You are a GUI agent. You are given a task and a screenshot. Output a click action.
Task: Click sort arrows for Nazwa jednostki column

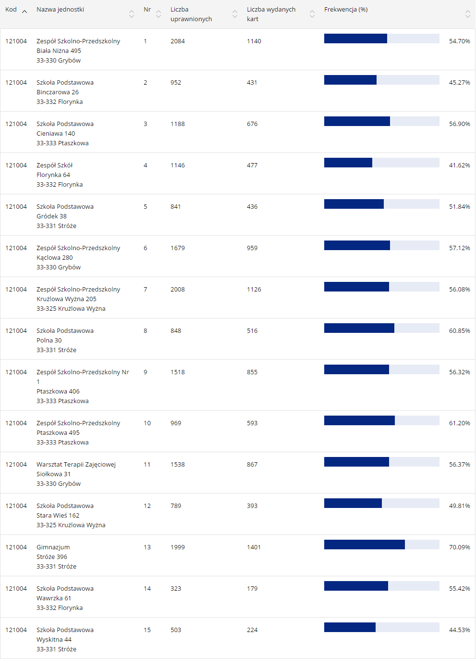132,14
